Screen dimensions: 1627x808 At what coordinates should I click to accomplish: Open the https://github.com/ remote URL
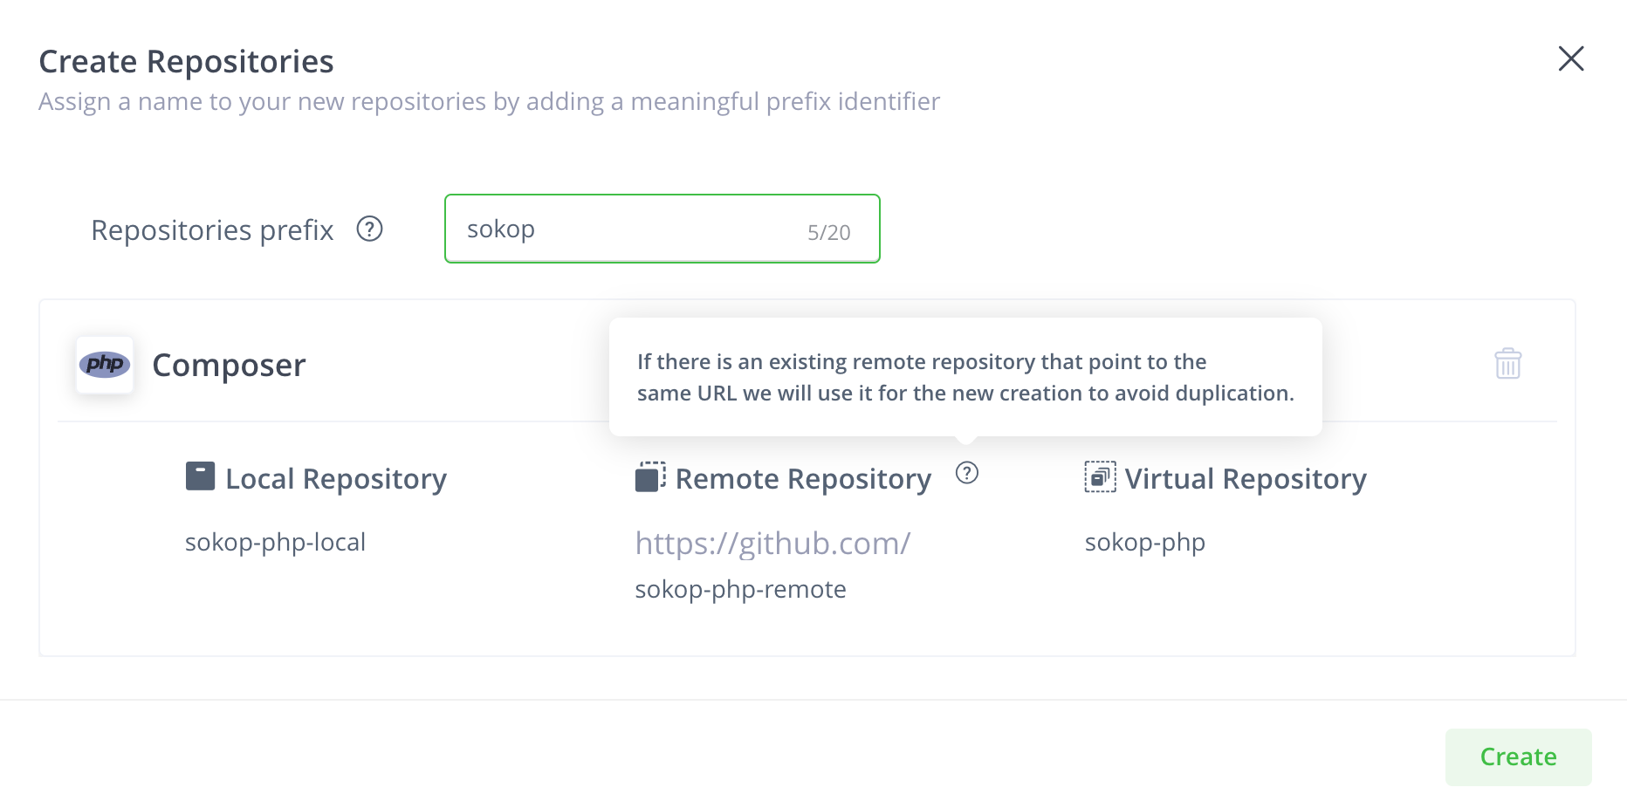pyautogui.click(x=772, y=543)
